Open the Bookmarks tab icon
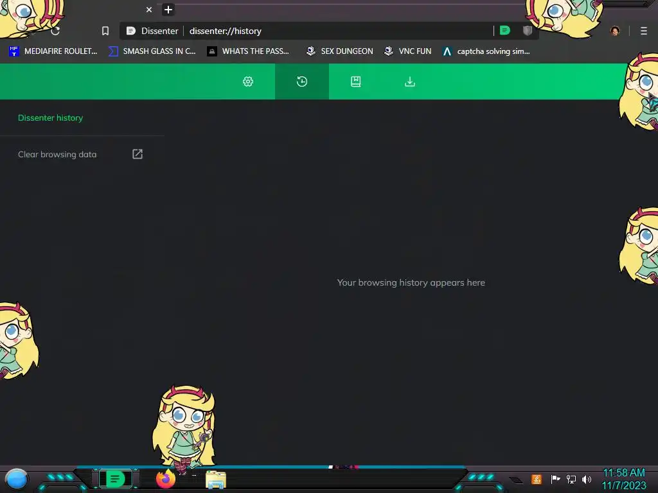The height and width of the screenshot is (493, 658). (355, 82)
